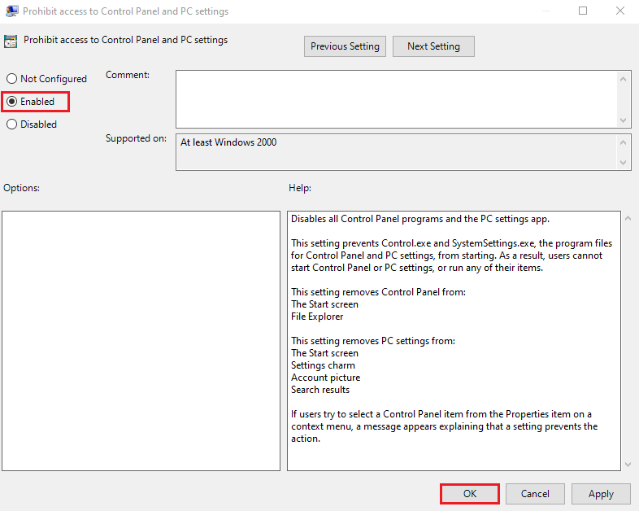Click the Comment box scroll up arrow

pos(624,77)
